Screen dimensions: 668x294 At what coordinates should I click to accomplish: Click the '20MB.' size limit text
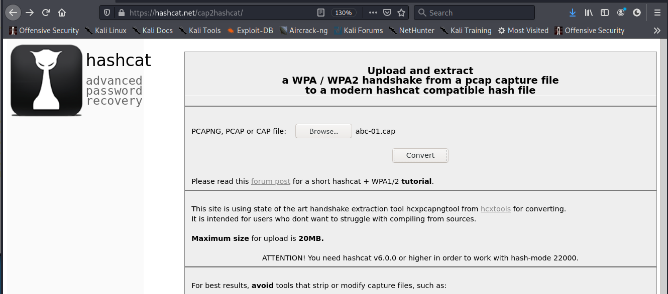click(311, 238)
